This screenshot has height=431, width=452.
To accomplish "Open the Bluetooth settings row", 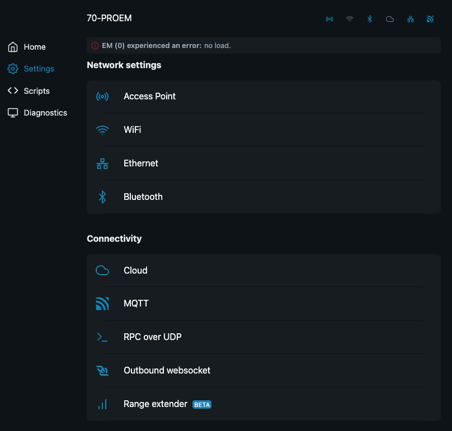I will [143, 197].
